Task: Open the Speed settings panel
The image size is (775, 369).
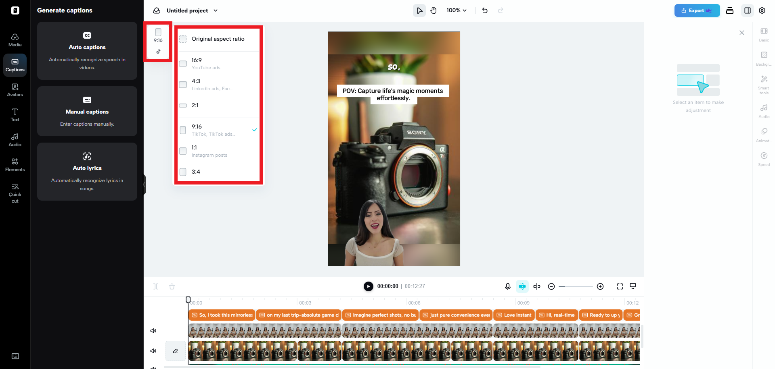Action: point(764,159)
